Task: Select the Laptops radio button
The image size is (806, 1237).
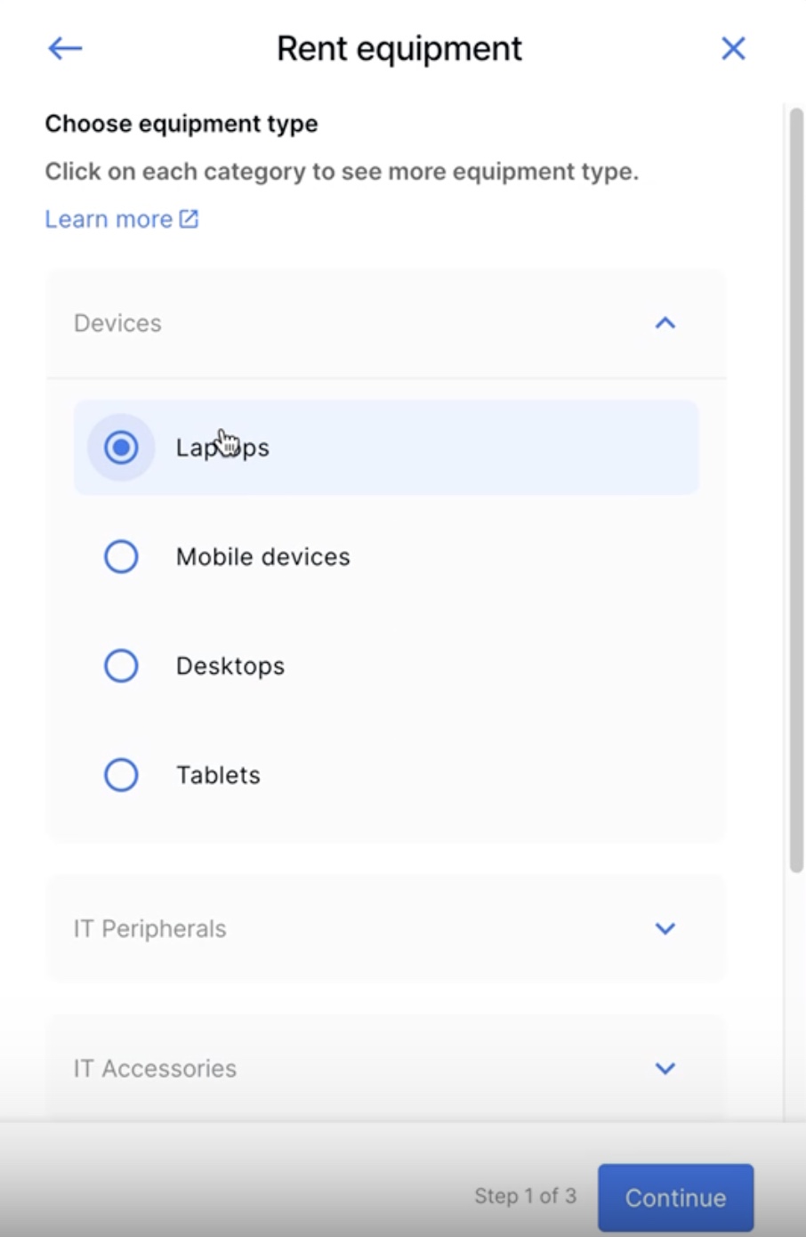Action: [121, 448]
